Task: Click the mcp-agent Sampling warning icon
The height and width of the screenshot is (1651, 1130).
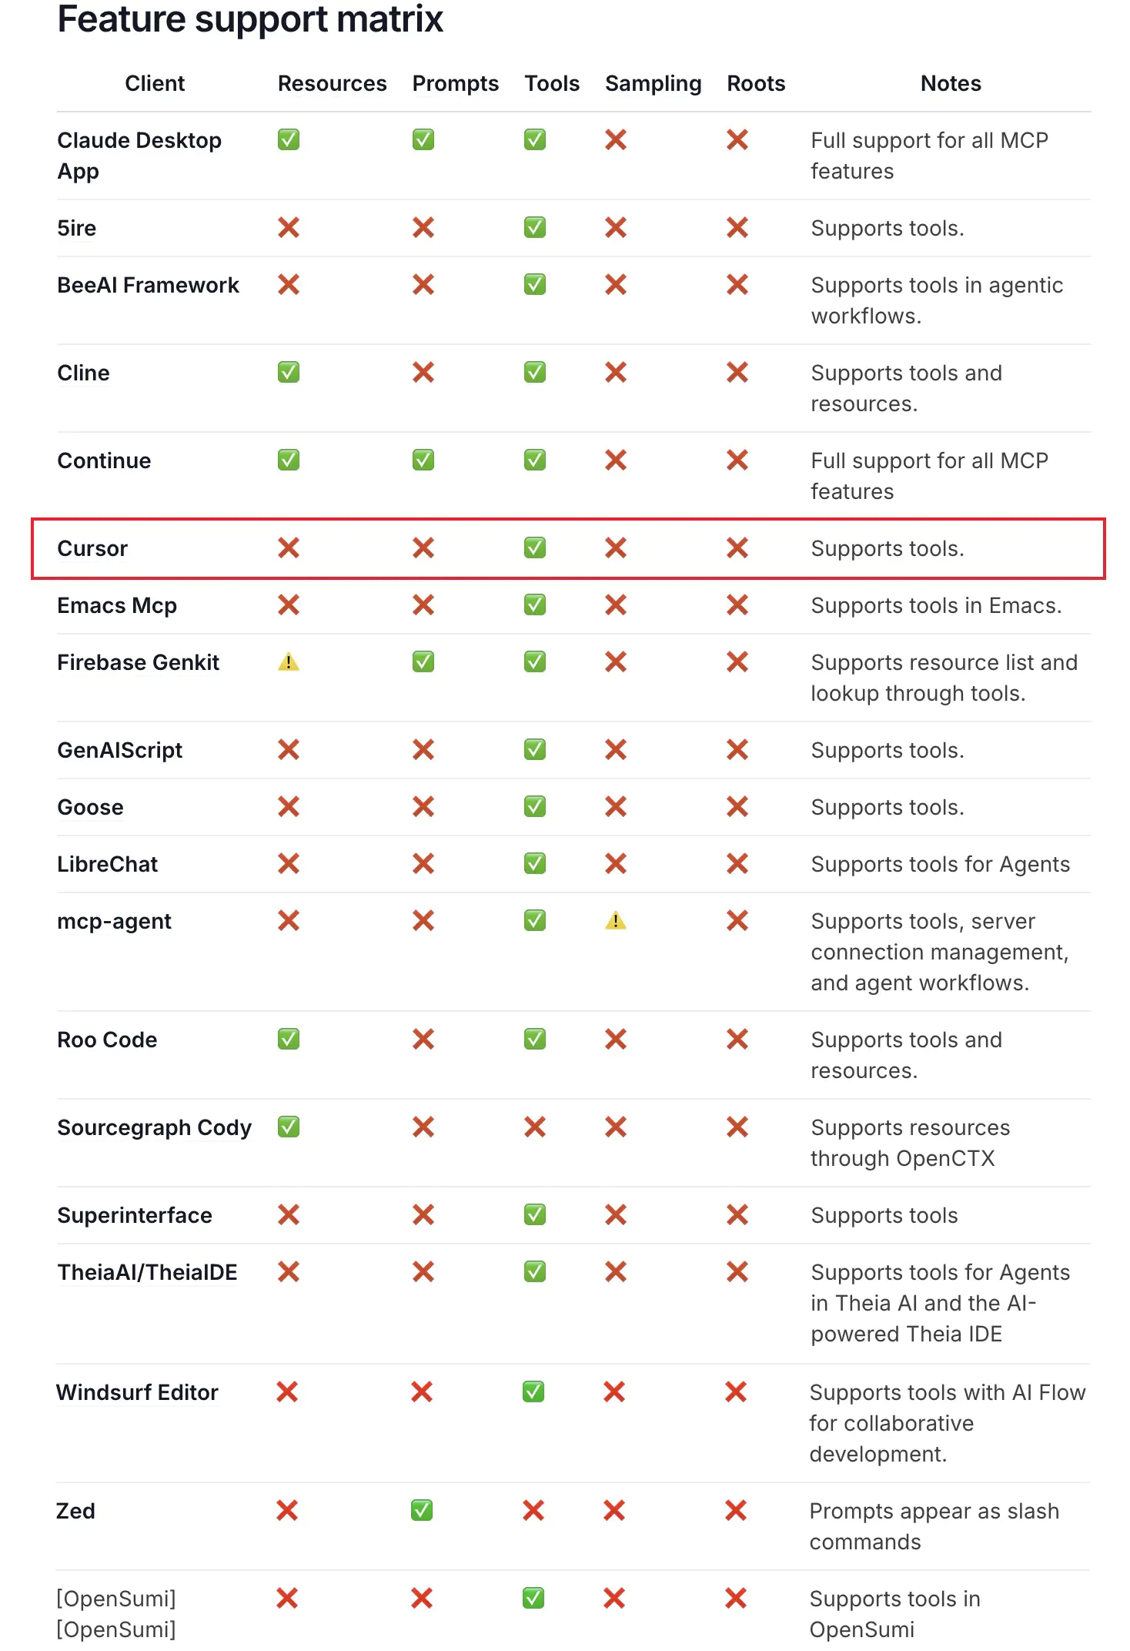Action: [x=615, y=921]
